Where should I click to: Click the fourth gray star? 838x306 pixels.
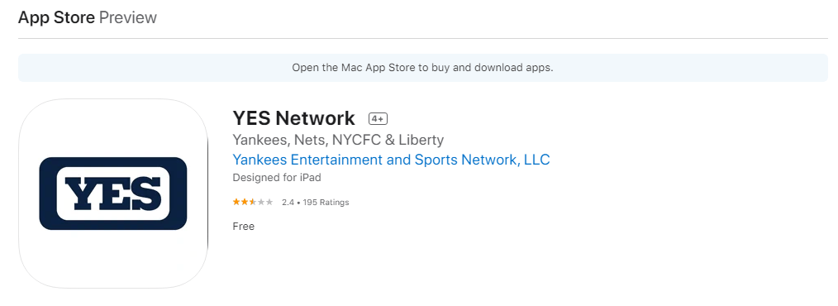(261, 202)
